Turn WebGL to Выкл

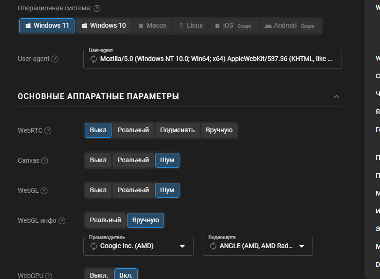pos(98,190)
